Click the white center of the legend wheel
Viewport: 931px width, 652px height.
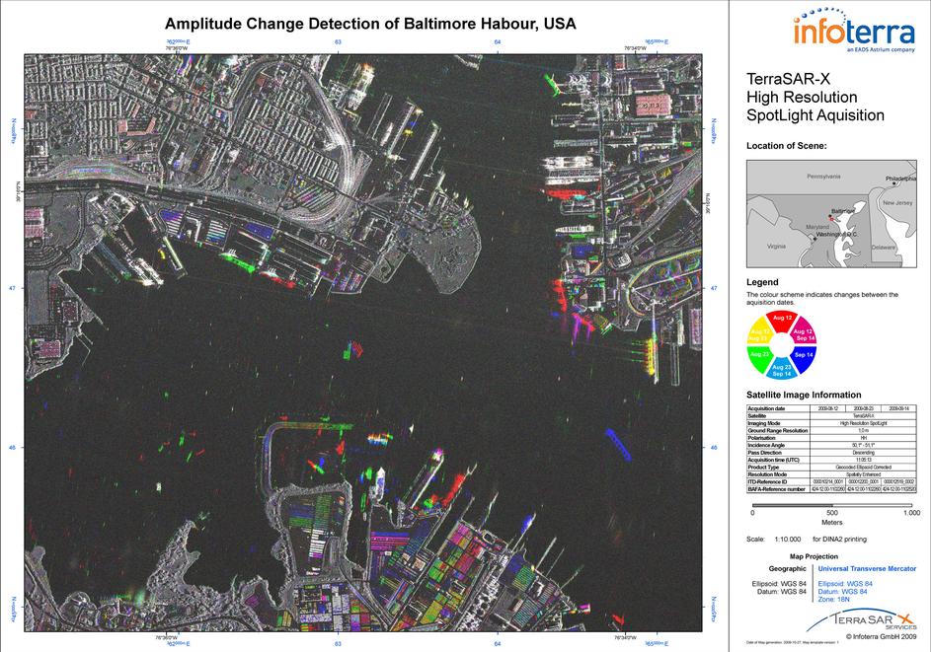(x=782, y=344)
